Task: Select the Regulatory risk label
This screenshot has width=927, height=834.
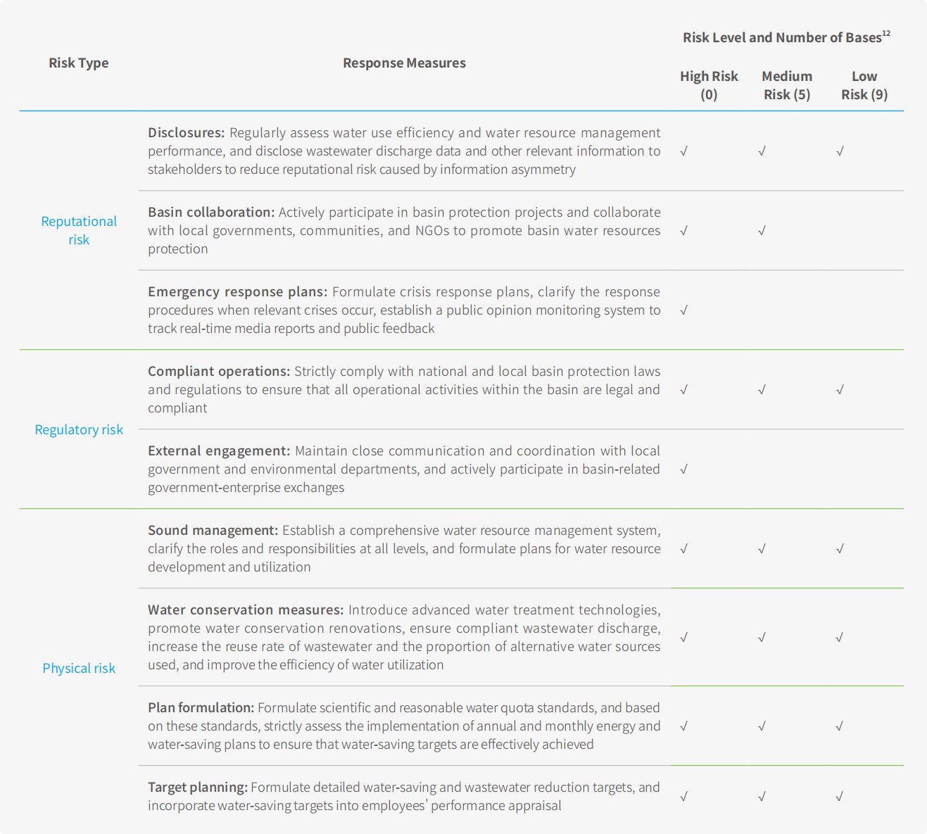Action: coord(79,430)
